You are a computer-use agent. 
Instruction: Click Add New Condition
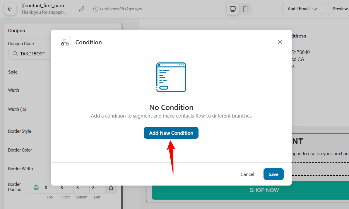[171, 133]
